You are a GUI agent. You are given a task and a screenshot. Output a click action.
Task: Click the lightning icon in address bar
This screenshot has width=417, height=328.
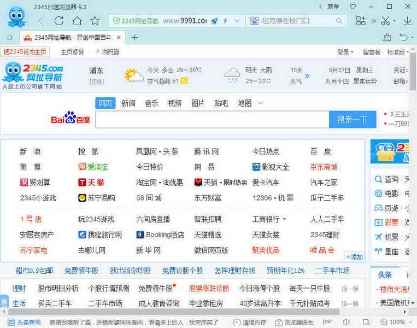pyautogui.click(x=226, y=21)
